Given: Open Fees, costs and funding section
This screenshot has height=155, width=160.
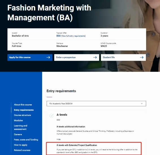Looking at the screenshot, I should tap(26, 139).
